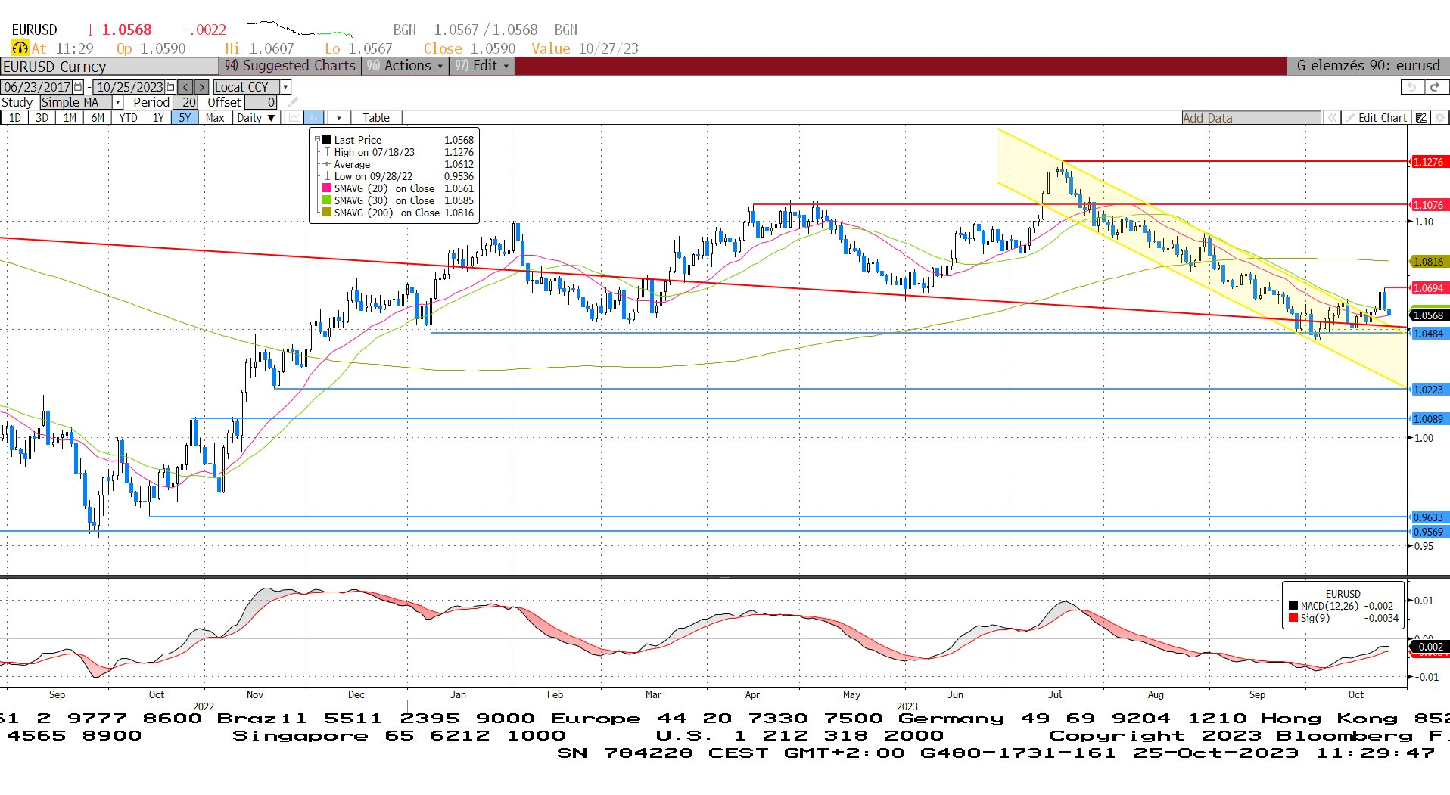This screenshot has width=1450, height=795.
Task: Click the 1.1276 red price level label
Action: 1428,162
